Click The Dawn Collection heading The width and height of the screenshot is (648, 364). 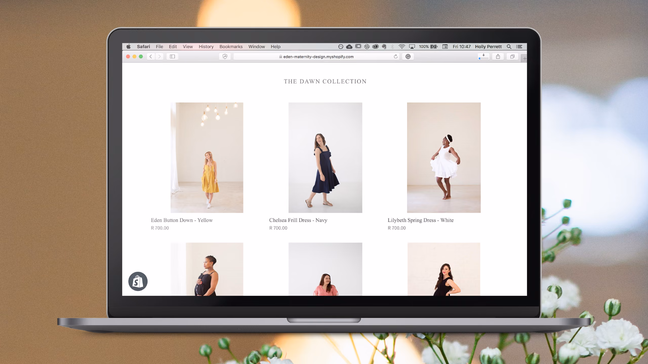click(x=325, y=81)
